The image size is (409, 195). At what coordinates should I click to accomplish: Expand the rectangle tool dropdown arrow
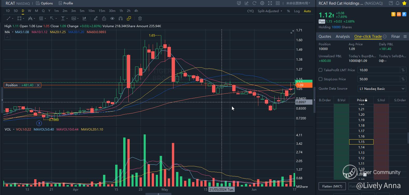pyautogui.click(x=24, y=19)
